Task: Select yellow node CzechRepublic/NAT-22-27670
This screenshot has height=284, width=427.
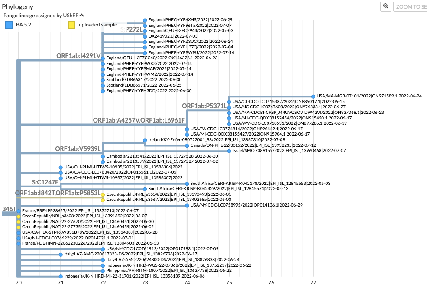Action: pyautogui.click(x=19, y=222)
